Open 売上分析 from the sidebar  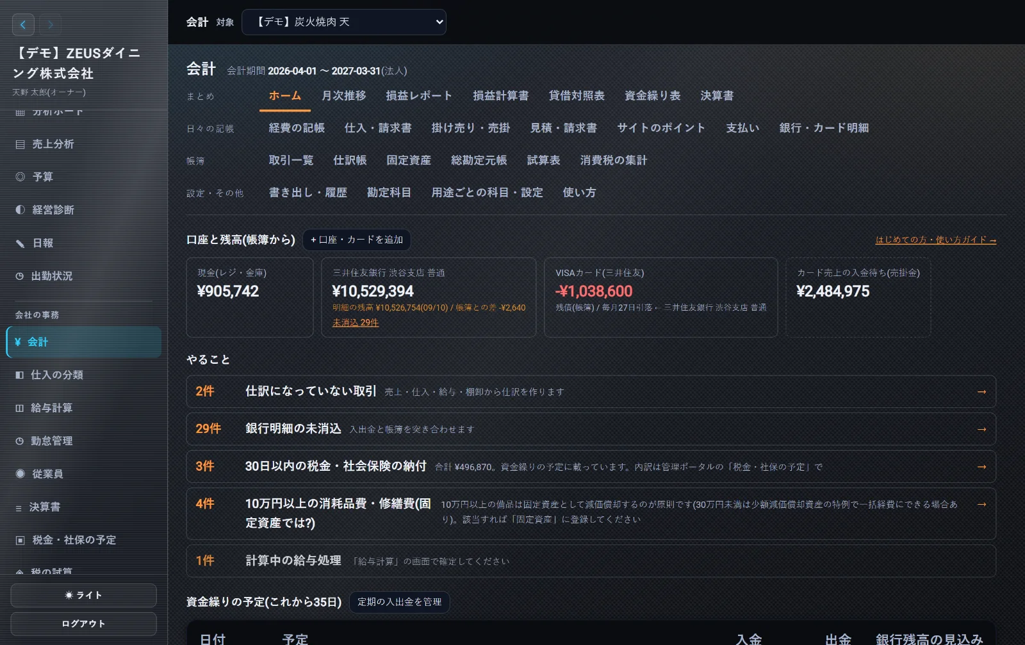pos(83,144)
